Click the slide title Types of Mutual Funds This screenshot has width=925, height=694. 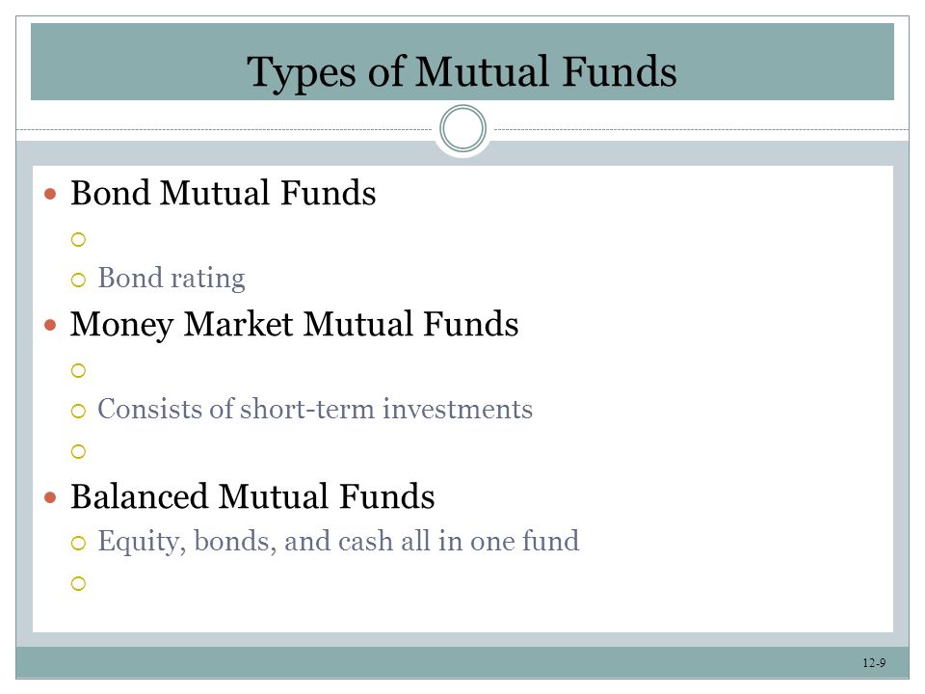pyautogui.click(x=462, y=71)
